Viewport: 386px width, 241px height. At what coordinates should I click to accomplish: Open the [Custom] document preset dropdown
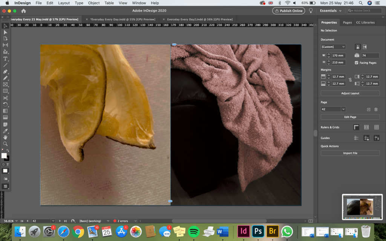click(x=333, y=47)
